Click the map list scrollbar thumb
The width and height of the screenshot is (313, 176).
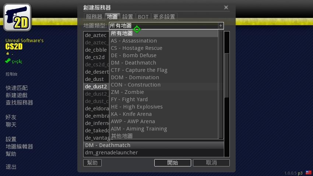click(x=227, y=76)
